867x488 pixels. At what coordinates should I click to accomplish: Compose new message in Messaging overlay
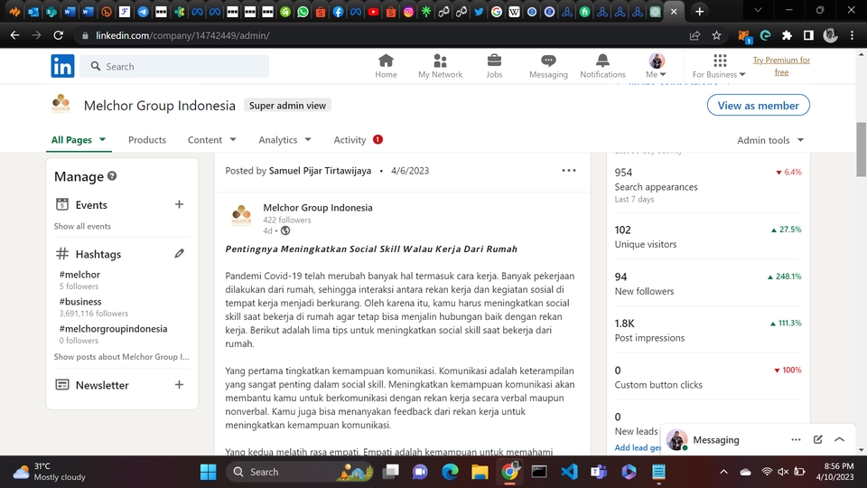pos(818,439)
